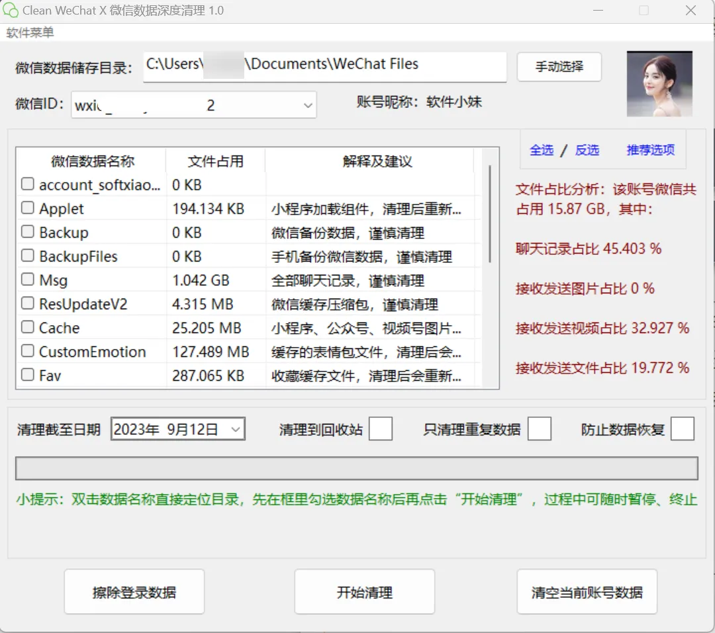715x633 pixels.
Task: Select the Applet name cell
Action: click(x=62, y=209)
